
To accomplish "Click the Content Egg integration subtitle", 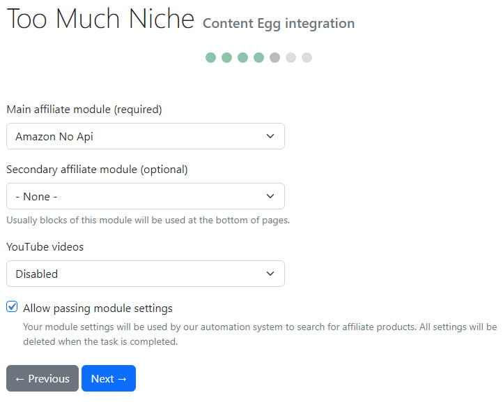I will point(279,24).
